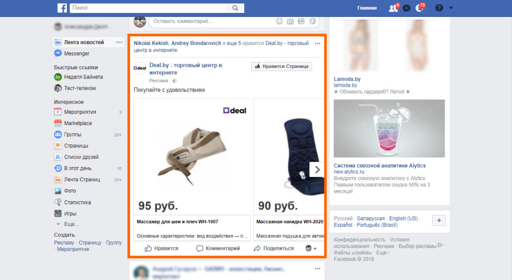
Task: Open Лента новостей options ellipsis
Action: tap(119, 42)
